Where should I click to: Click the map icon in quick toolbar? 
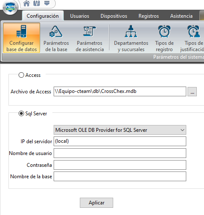pos(36,3)
